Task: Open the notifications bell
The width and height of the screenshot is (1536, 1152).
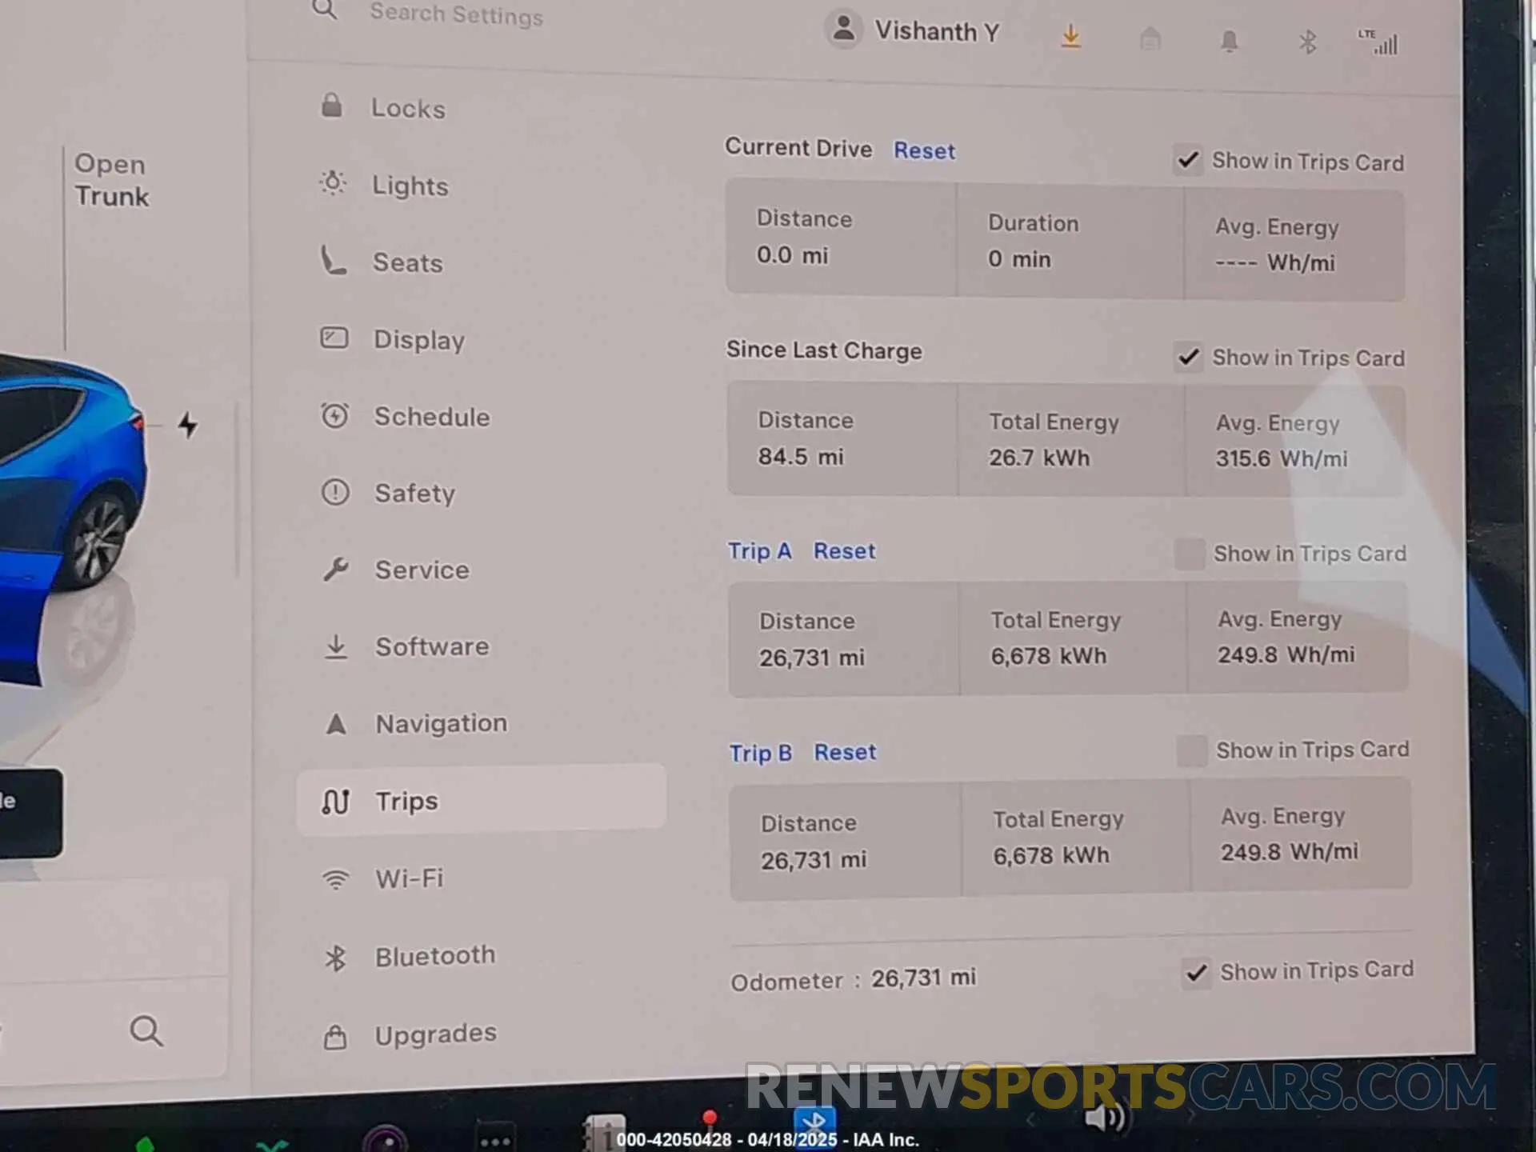Action: point(1229,41)
